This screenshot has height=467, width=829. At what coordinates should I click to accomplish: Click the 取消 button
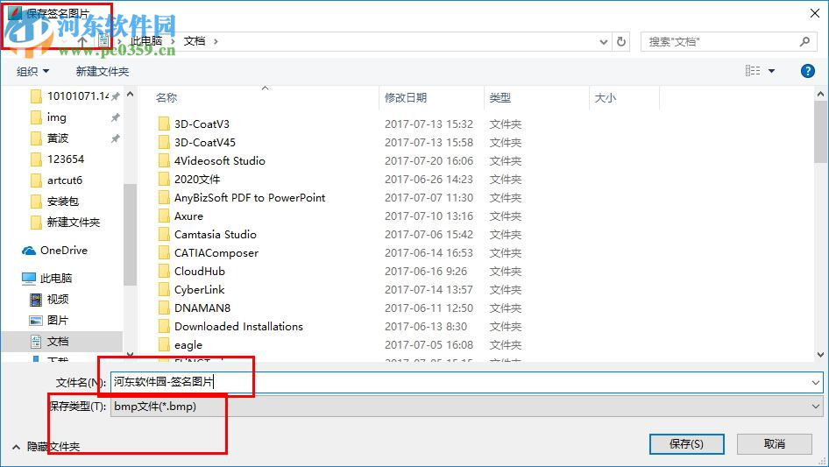[x=774, y=444]
